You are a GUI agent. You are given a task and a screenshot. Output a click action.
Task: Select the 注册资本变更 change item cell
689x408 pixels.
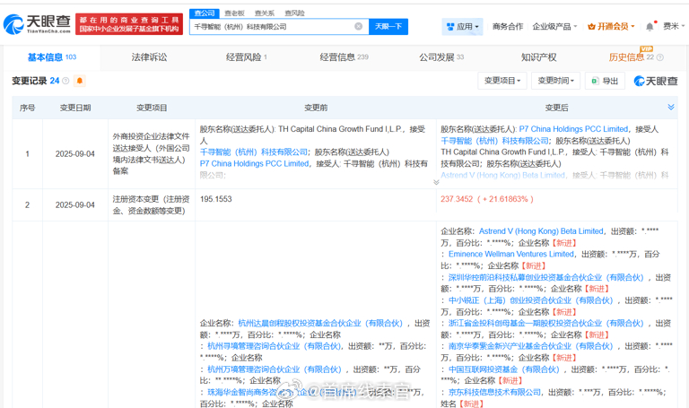pos(151,205)
